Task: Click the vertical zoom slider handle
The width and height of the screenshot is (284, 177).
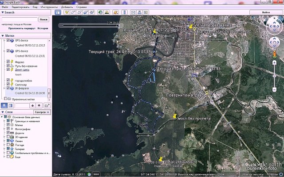Action: click(274, 76)
